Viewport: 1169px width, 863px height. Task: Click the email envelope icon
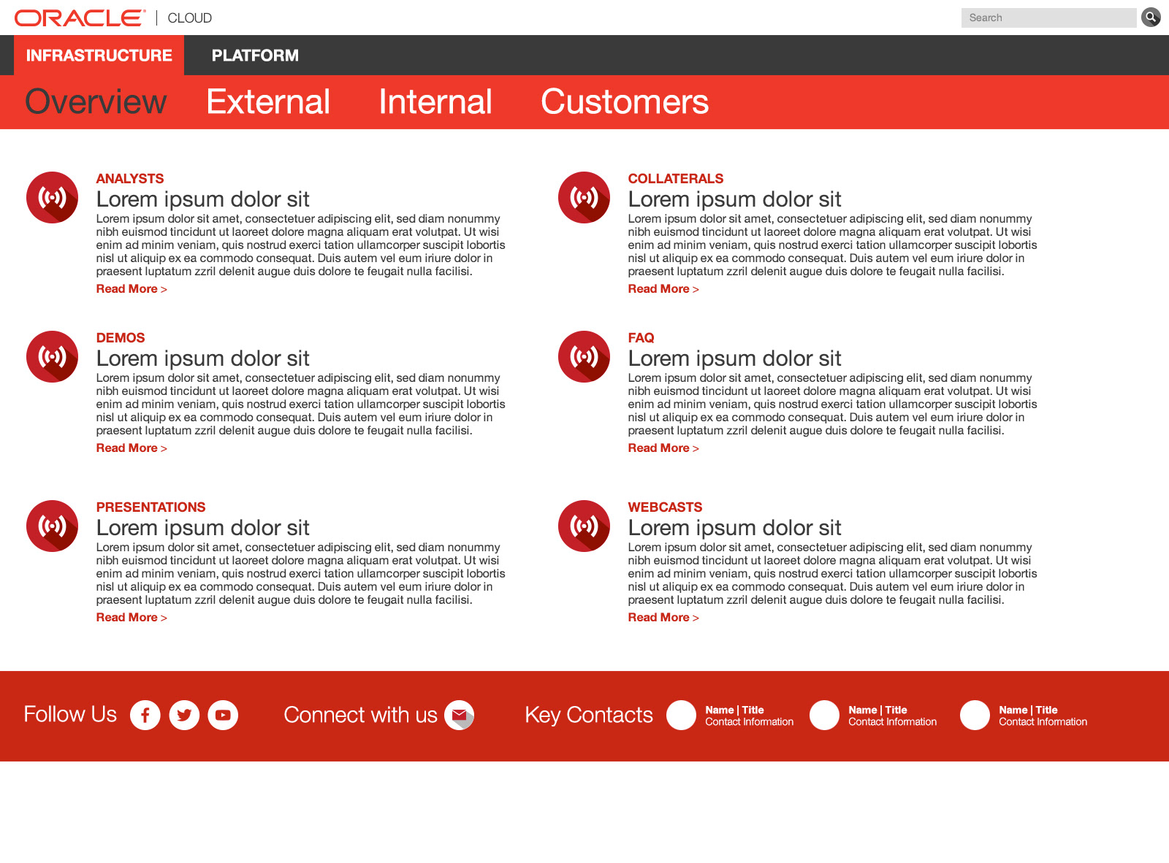tap(460, 715)
